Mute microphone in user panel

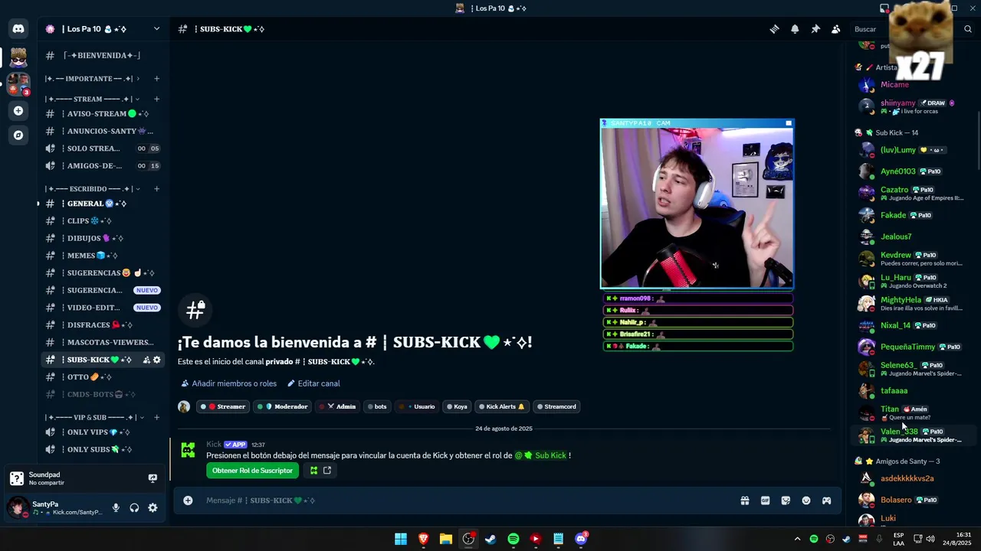tap(116, 508)
